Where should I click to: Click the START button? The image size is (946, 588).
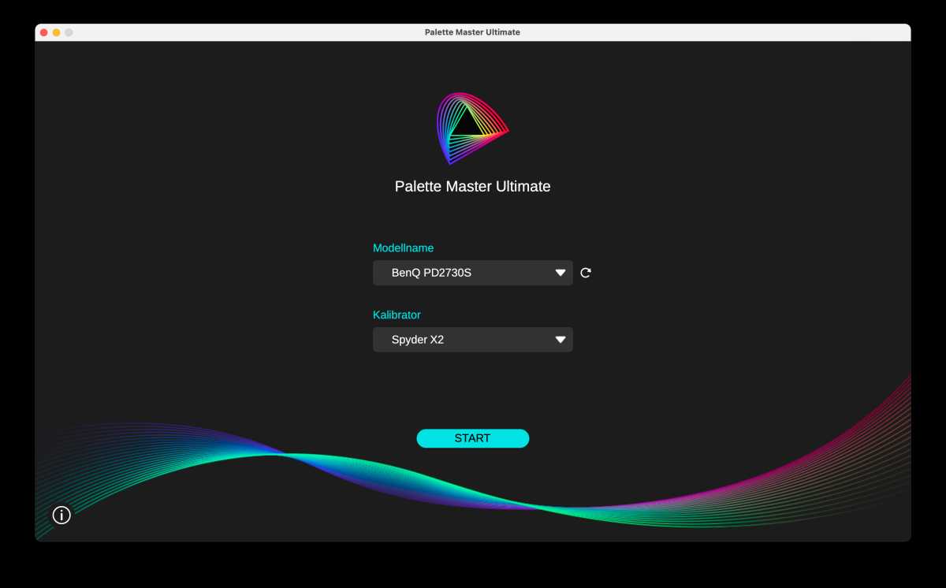tap(473, 438)
